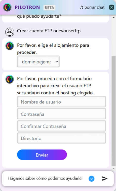Click the vertical scrollbar thumb
The image size is (116, 191).
(x=113, y=111)
